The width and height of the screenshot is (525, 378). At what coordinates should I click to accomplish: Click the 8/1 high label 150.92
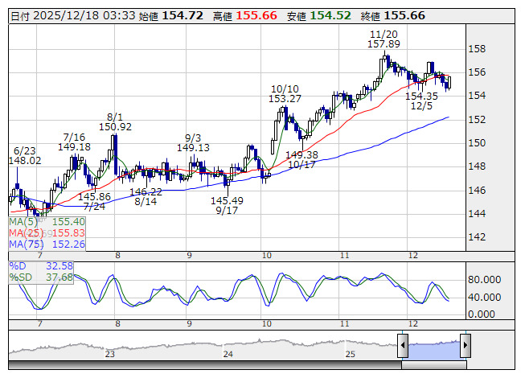(x=115, y=126)
